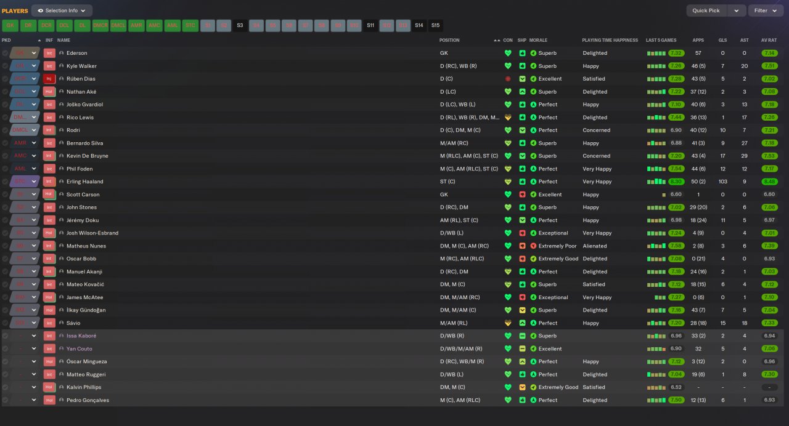Click Scott Carson's Hol status badge
The height and width of the screenshot is (426, 789).
[x=49, y=195]
